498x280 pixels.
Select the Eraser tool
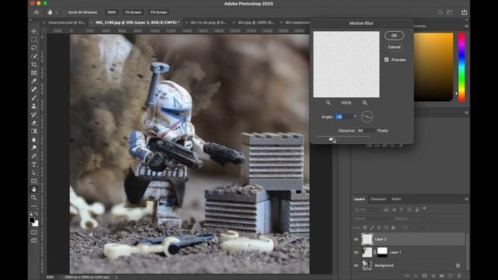click(x=33, y=123)
